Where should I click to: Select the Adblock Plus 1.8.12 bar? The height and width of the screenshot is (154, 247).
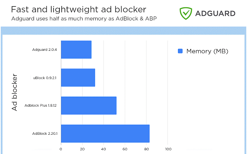point(89,105)
